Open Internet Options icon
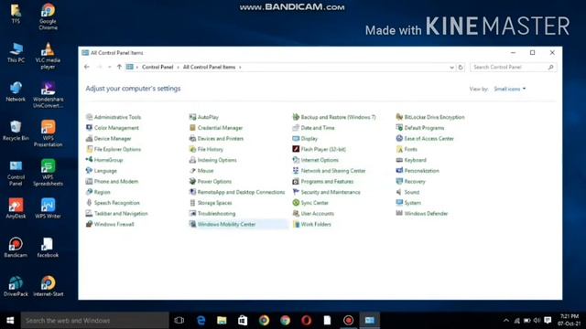 point(296,160)
